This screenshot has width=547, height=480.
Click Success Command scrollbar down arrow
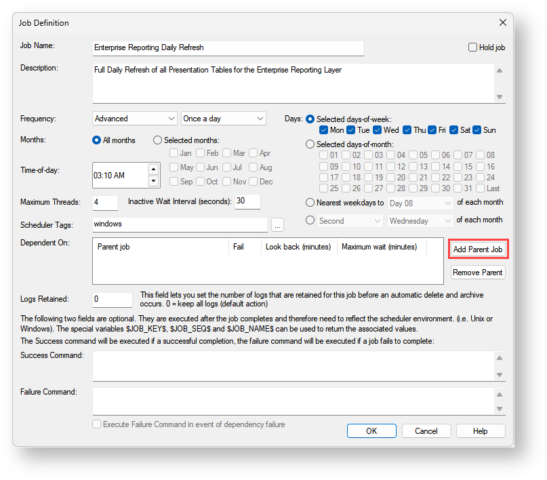pyautogui.click(x=500, y=375)
